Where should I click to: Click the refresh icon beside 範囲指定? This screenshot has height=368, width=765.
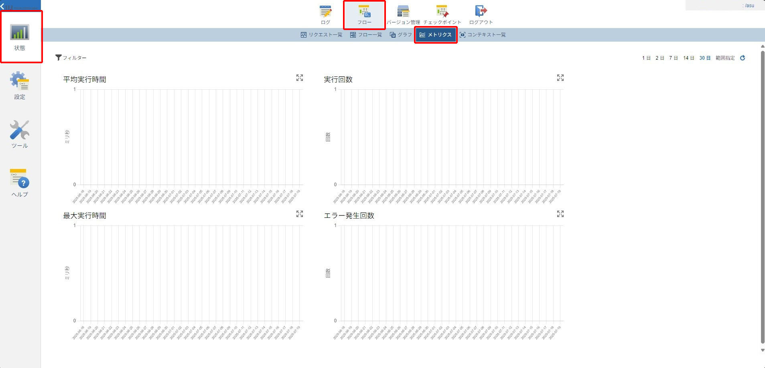(743, 58)
